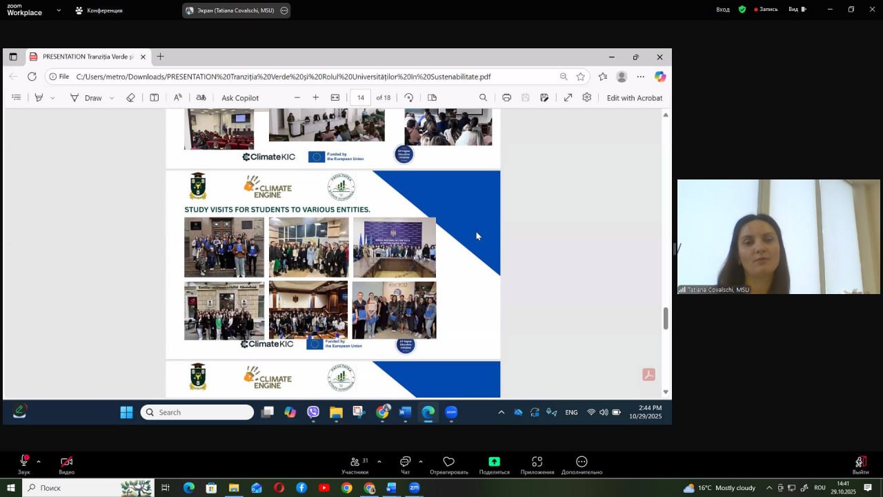Toggle the recording indicator at top
Image resolution: width=883 pixels, height=497 pixels.
tap(766, 10)
